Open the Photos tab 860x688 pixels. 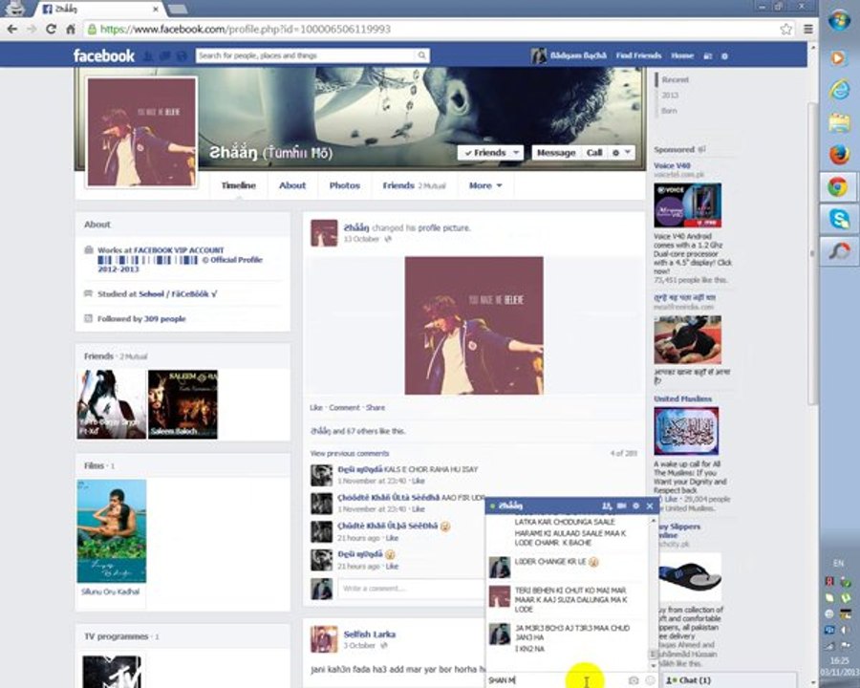point(344,185)
